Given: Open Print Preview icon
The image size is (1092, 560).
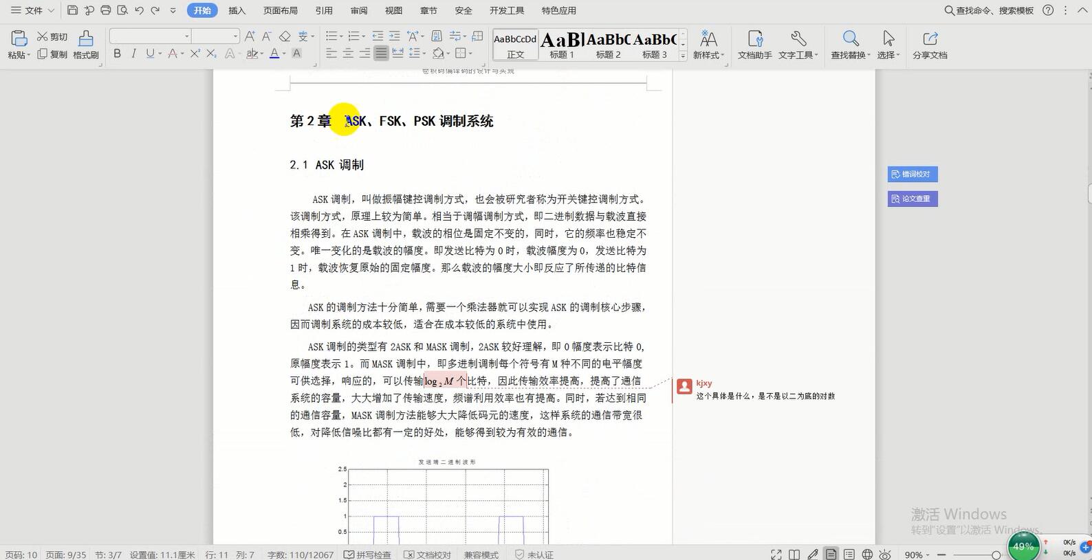Looking at the screenshot, I should (122, 10).
